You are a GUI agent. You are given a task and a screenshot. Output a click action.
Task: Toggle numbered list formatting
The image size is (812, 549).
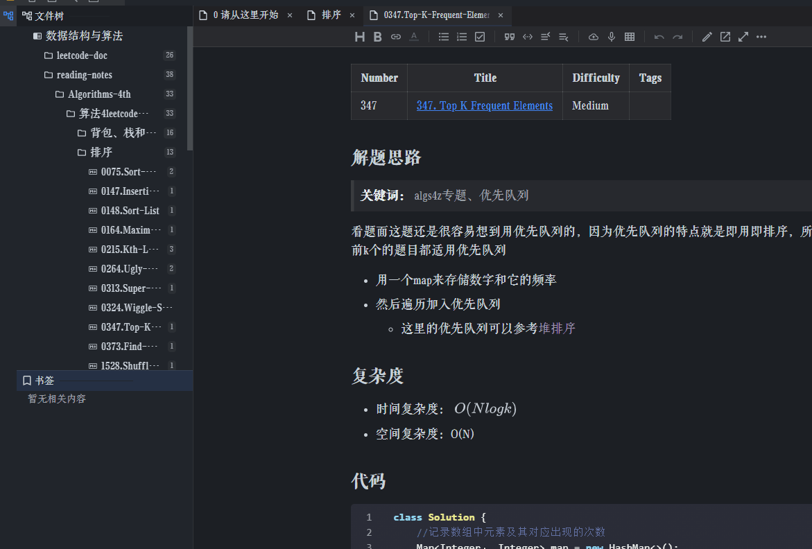(x=460, y=37)
